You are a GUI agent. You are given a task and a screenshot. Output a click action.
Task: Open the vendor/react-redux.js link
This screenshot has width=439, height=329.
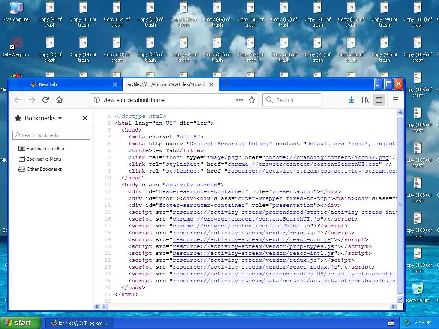(x=255, y=267)
